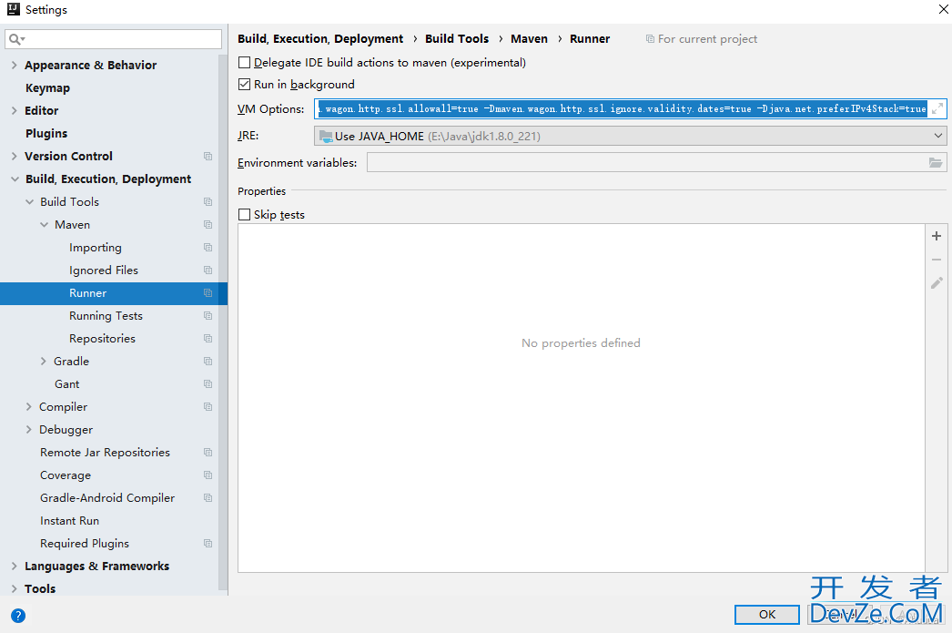The height and width of the screenshot is (633, 952).
Task: Click project-level icon next to Version Control
Action: tap(208, 156)
